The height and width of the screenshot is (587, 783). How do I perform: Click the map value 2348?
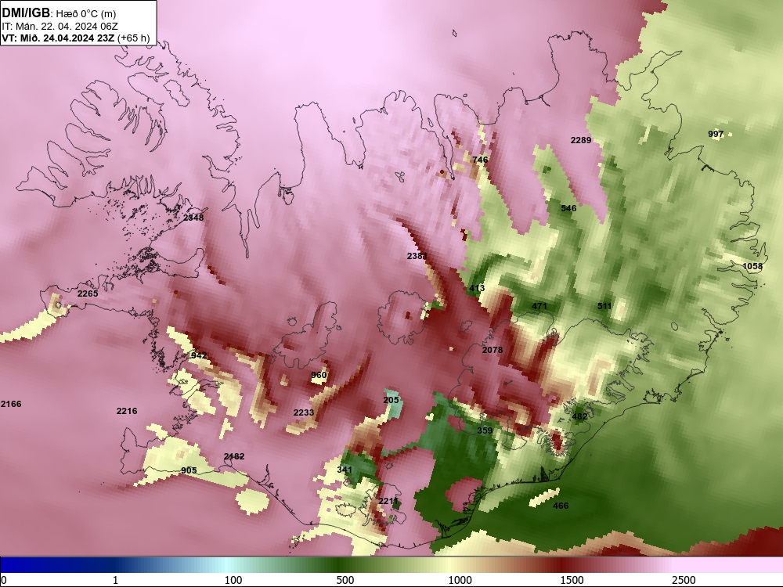[193, 218]
